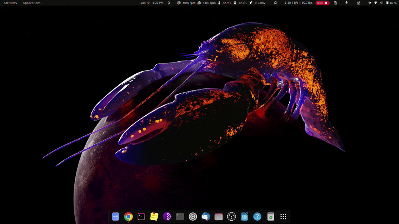Toggle the notifications bell icon
This screenshot has height=224, width=399.
pos(169,3)
